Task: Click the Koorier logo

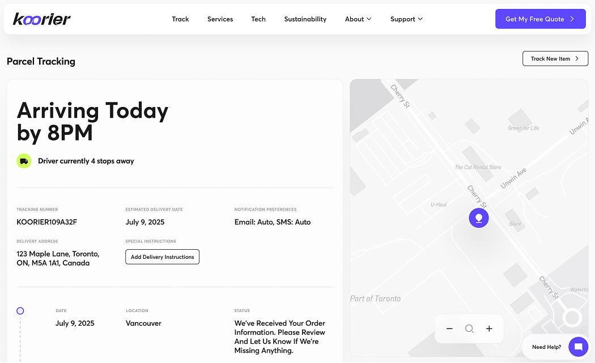Action: point(42,19)
